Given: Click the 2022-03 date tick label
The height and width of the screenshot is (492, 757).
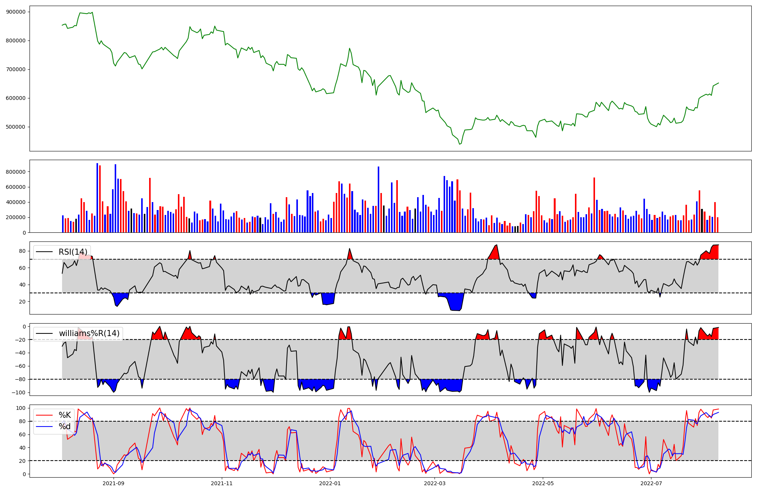Looking at the screenshot, I should coord(435,483).
